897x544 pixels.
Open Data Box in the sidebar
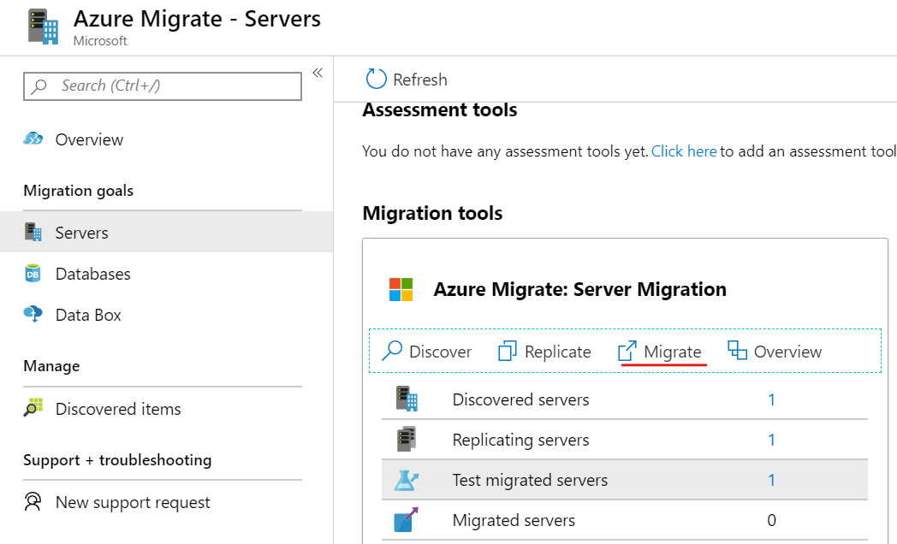tap(88, 315)
